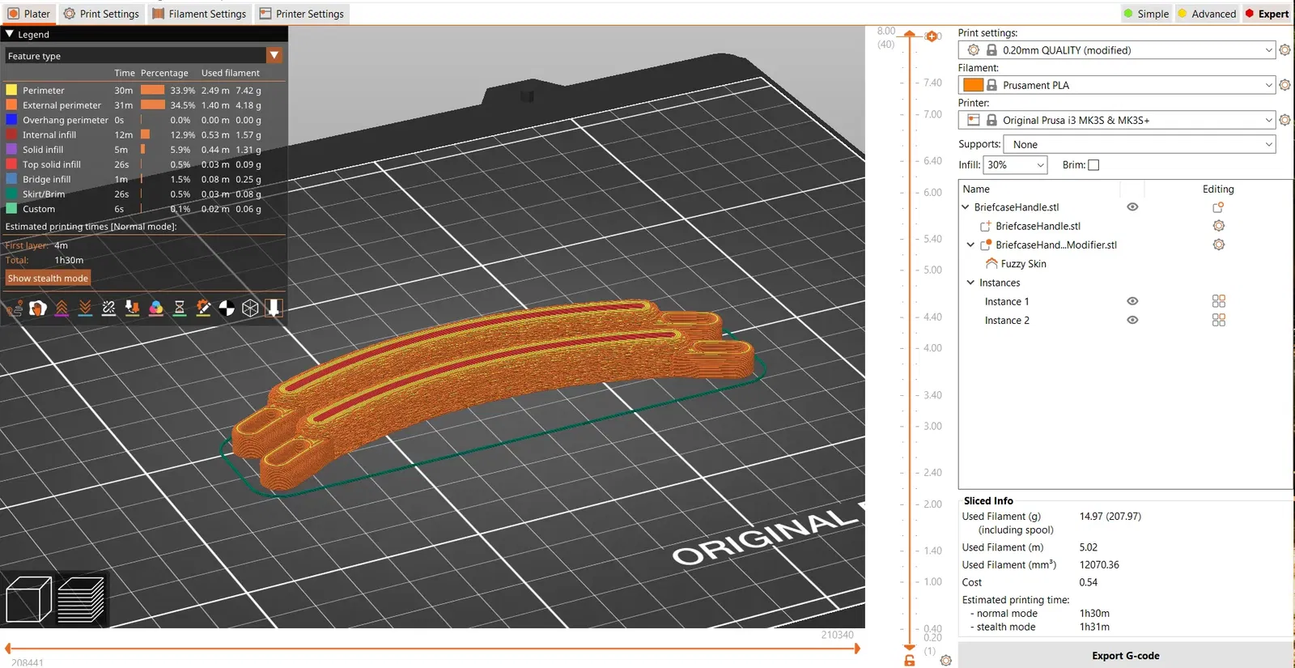Select Advanced mode
Image resolution: width=1295 pixels, height=668 pixels.
pyautogui.click(x=1207, y=14)
